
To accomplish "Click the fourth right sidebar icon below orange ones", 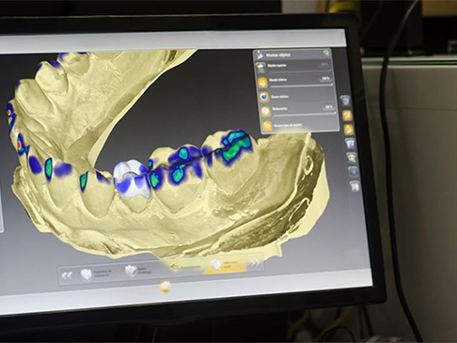I will (x=350, y=143).
